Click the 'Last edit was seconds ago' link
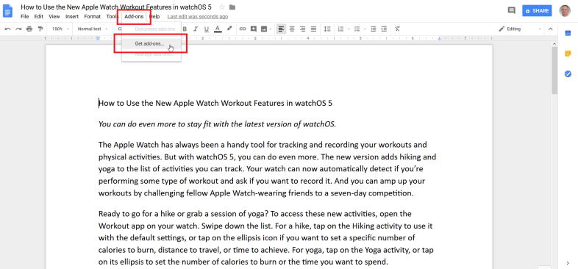This screenshot has width=578, height=269. click(x=198, y=17)
